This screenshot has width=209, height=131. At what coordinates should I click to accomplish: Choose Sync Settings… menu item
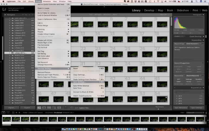pyautogui.click(x=79, y=82)
